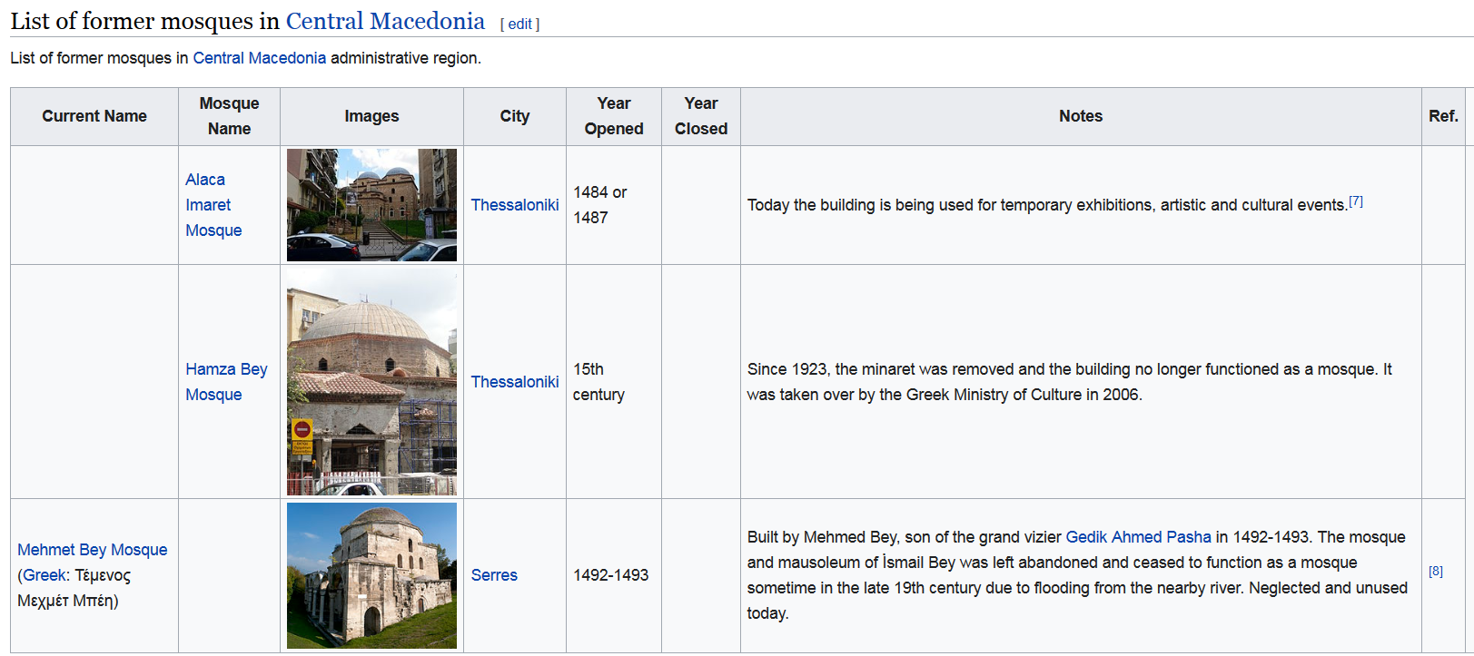Select the Ref. column header
Image resolution: width=1474 pixels, height=656 pixels.
point(1443,116)
